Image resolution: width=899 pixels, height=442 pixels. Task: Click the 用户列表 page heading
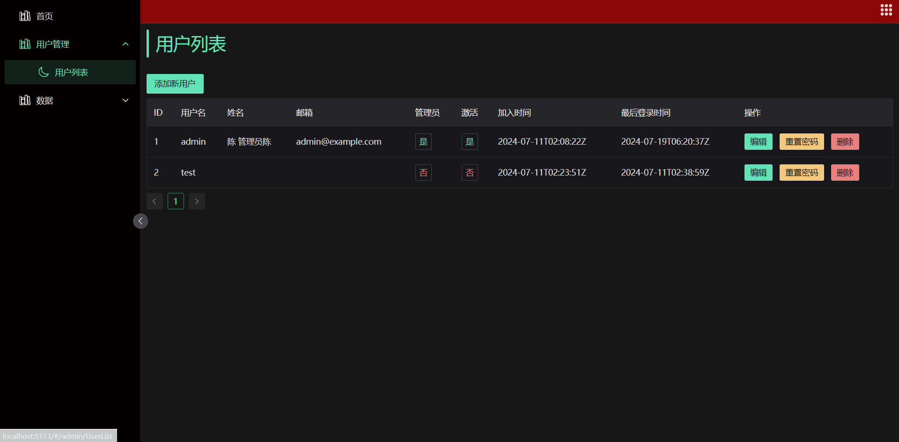(x=191, y=44)
